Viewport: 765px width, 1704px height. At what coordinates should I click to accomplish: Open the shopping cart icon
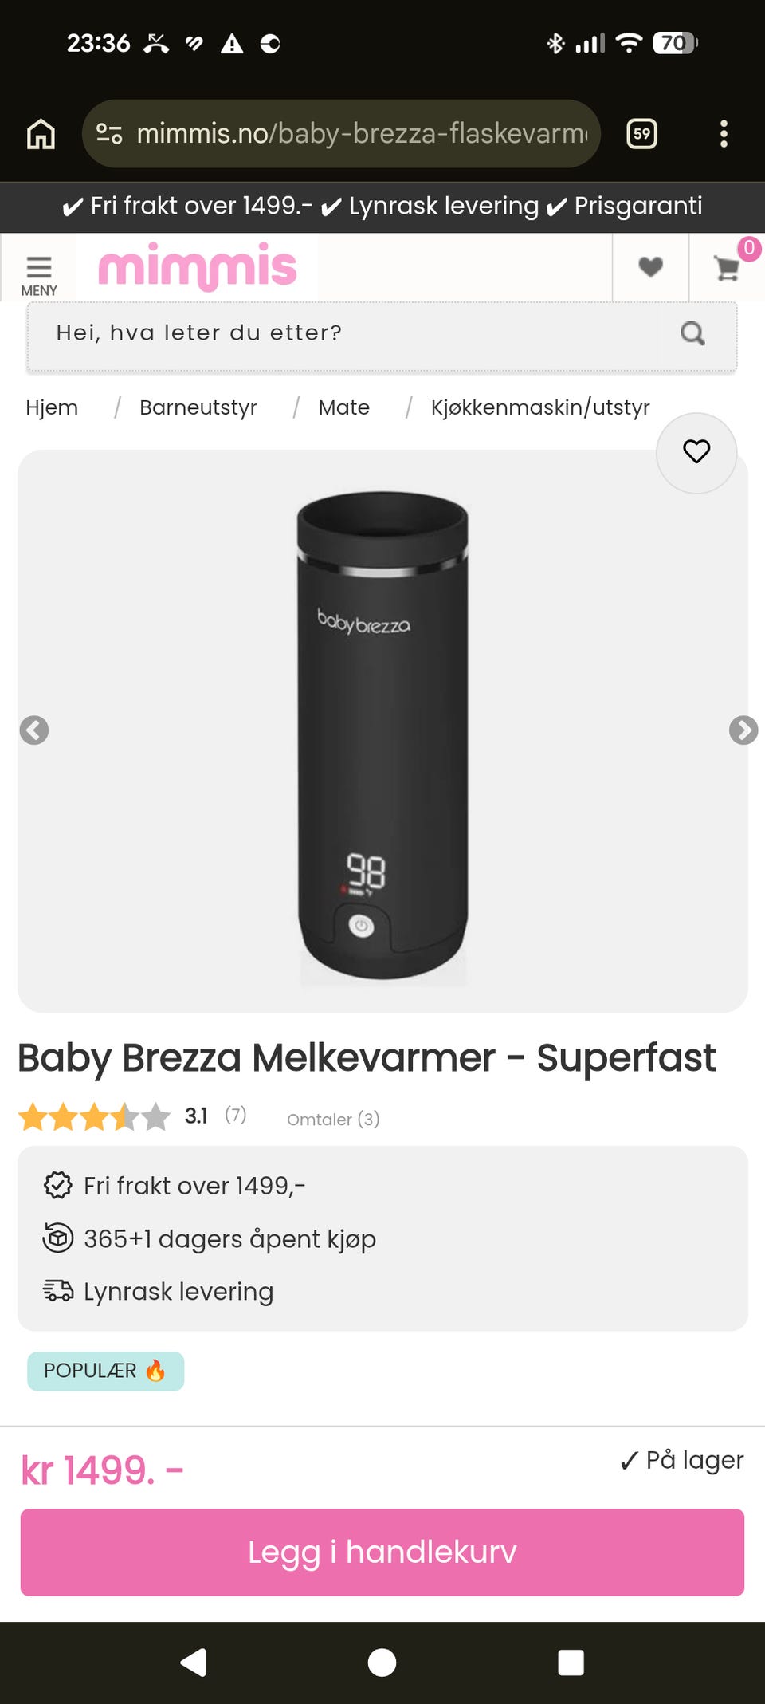[727, 267]
